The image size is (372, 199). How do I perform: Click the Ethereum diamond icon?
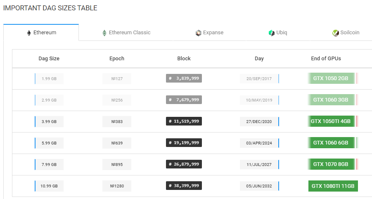[x=29, y=33]
